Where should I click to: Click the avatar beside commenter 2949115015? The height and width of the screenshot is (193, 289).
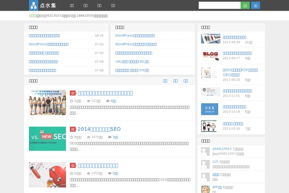[x=205, y=151]
